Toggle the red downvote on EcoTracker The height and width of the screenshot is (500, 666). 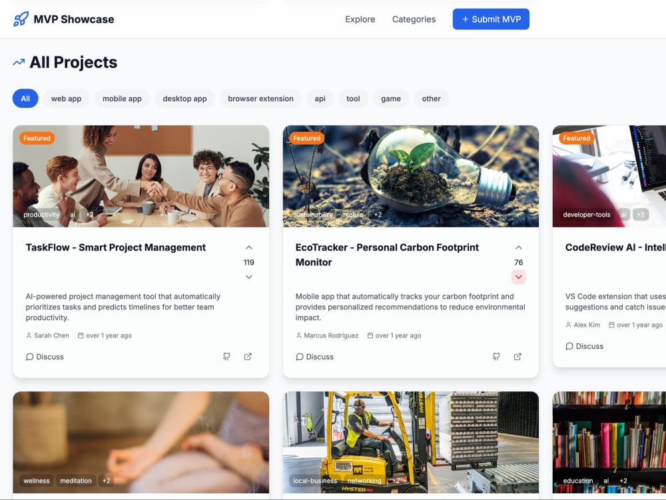click(519, 277)
